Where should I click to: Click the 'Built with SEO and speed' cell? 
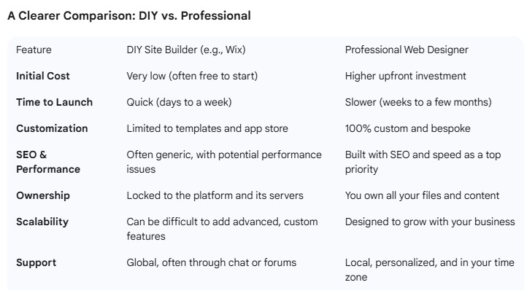coord(423,162)
